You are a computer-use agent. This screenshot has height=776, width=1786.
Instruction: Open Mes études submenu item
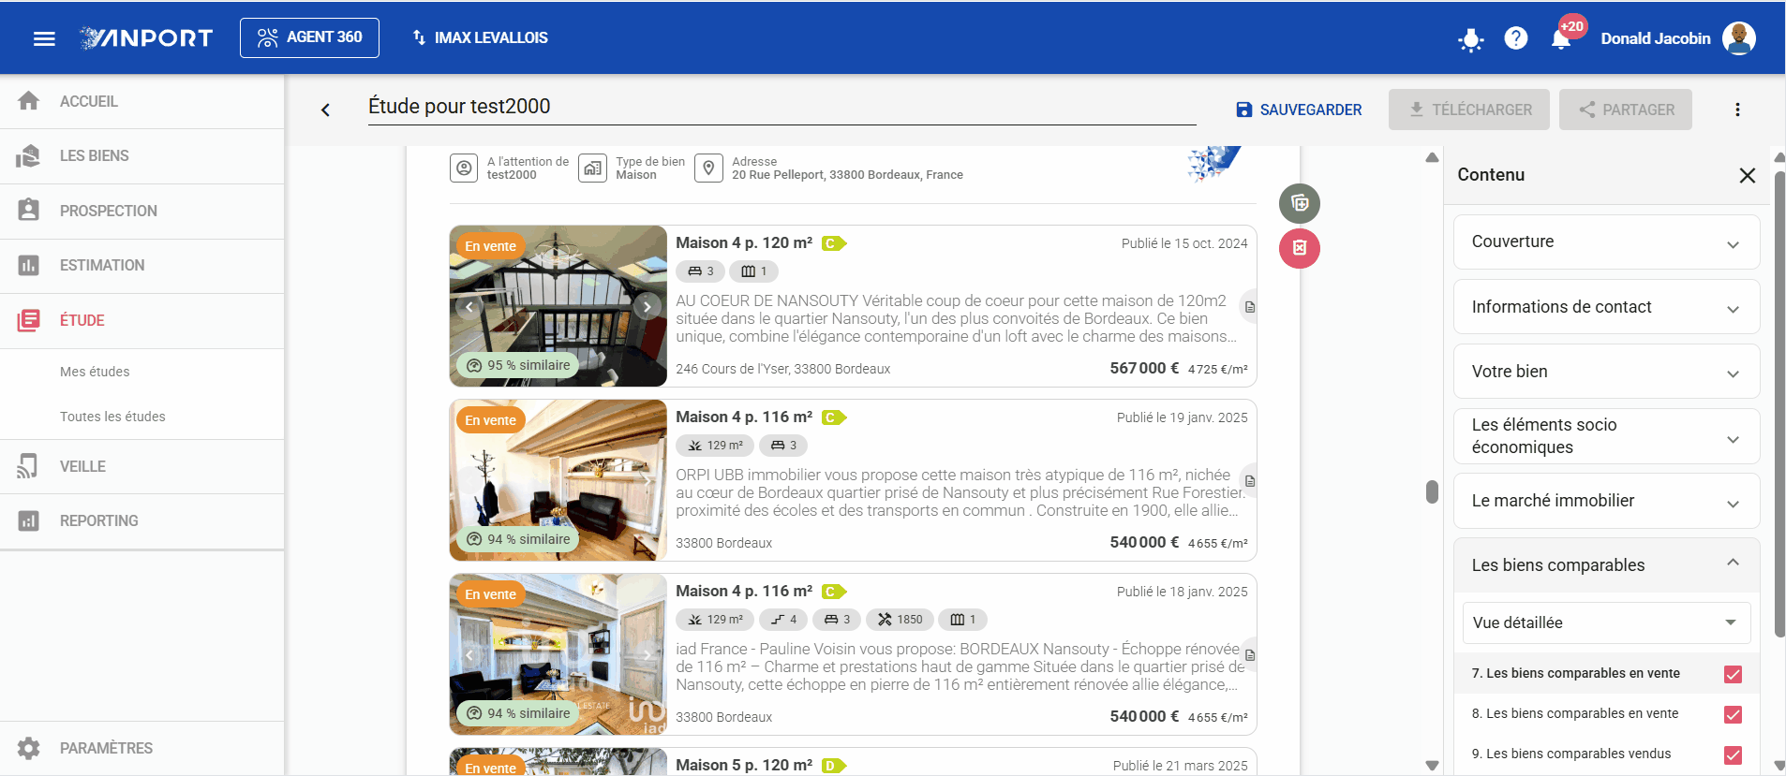tap(95, 372)
